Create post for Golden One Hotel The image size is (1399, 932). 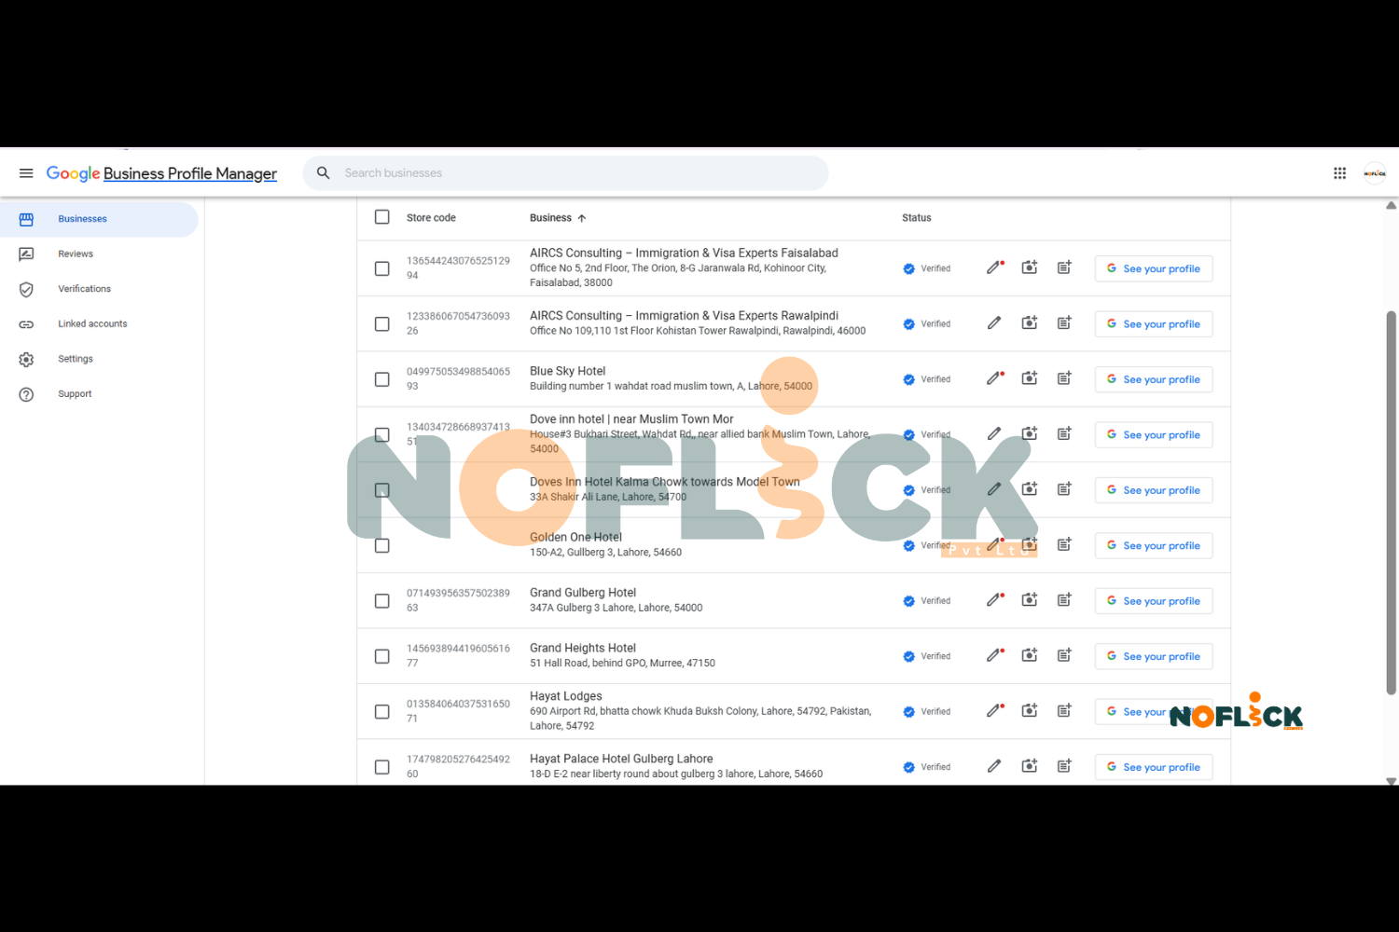coord(1064,545)
